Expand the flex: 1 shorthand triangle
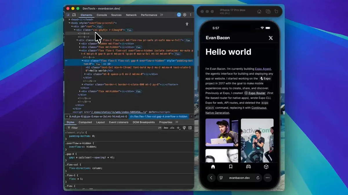This screenshot has width=348, height=195. [78, 179]
